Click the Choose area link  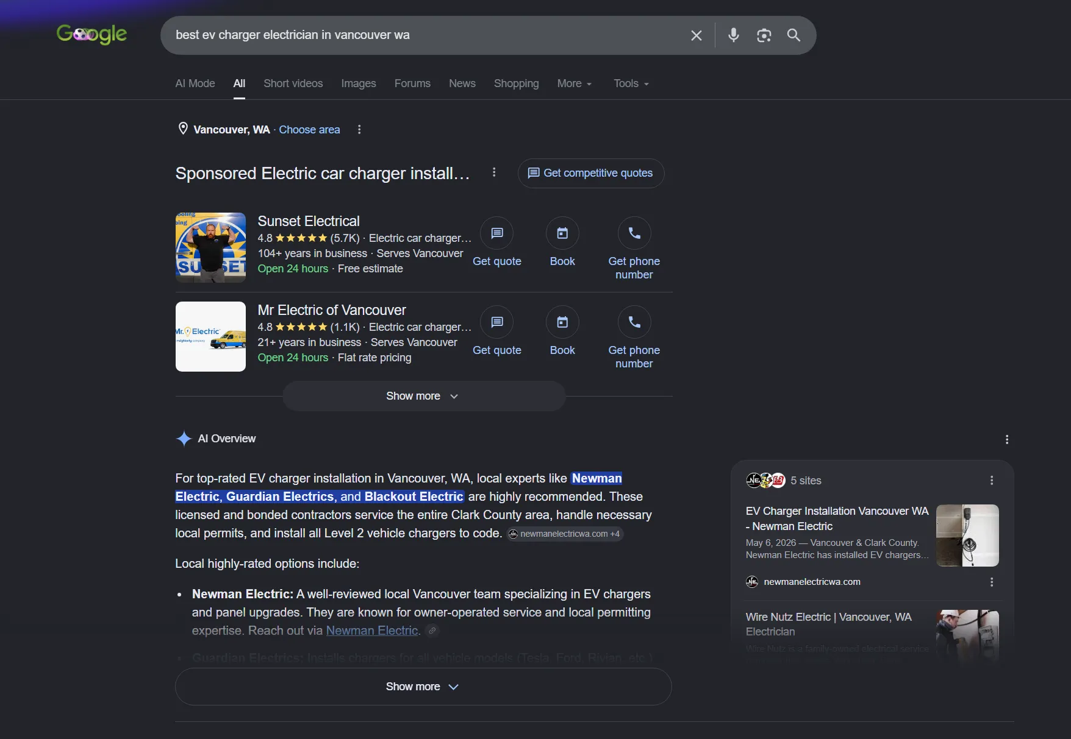(x=309, y=129)
